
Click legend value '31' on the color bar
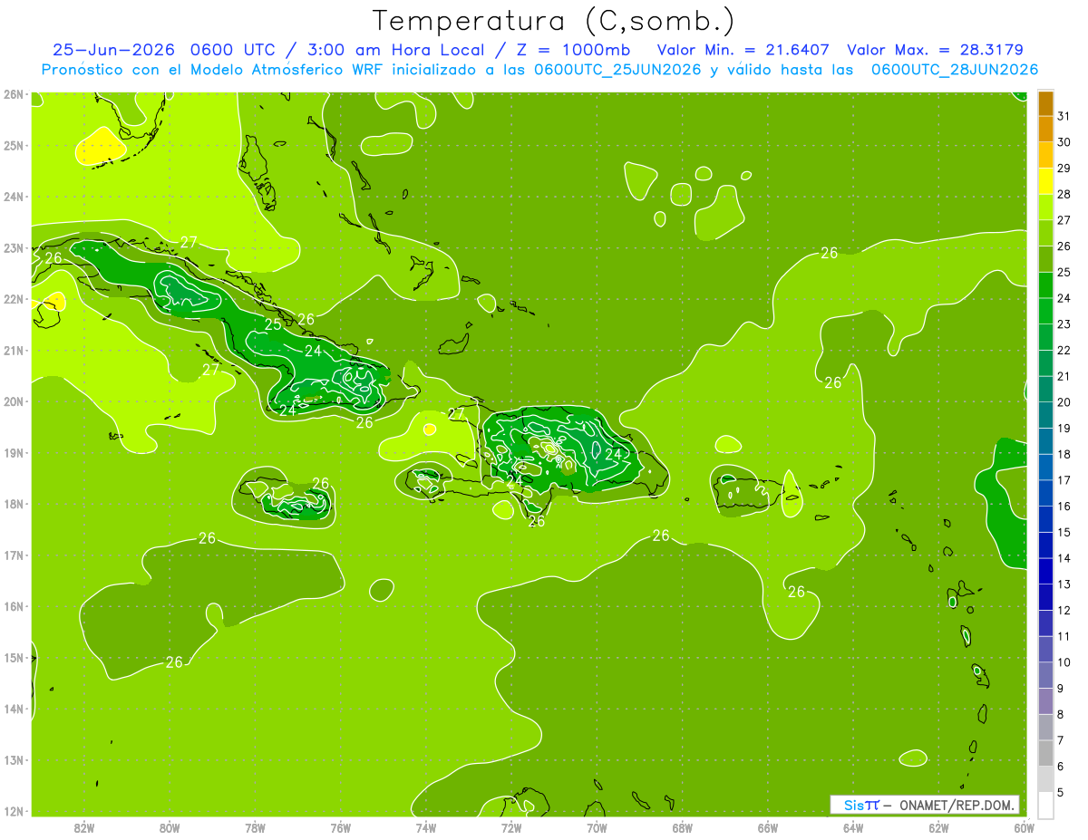[1064, 116]
